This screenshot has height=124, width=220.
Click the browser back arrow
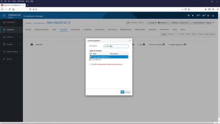click(2, 9)
